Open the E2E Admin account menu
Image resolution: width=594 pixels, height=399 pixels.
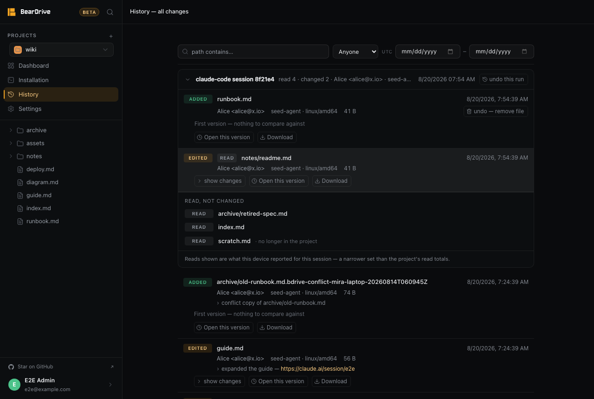tap(61, 385)
